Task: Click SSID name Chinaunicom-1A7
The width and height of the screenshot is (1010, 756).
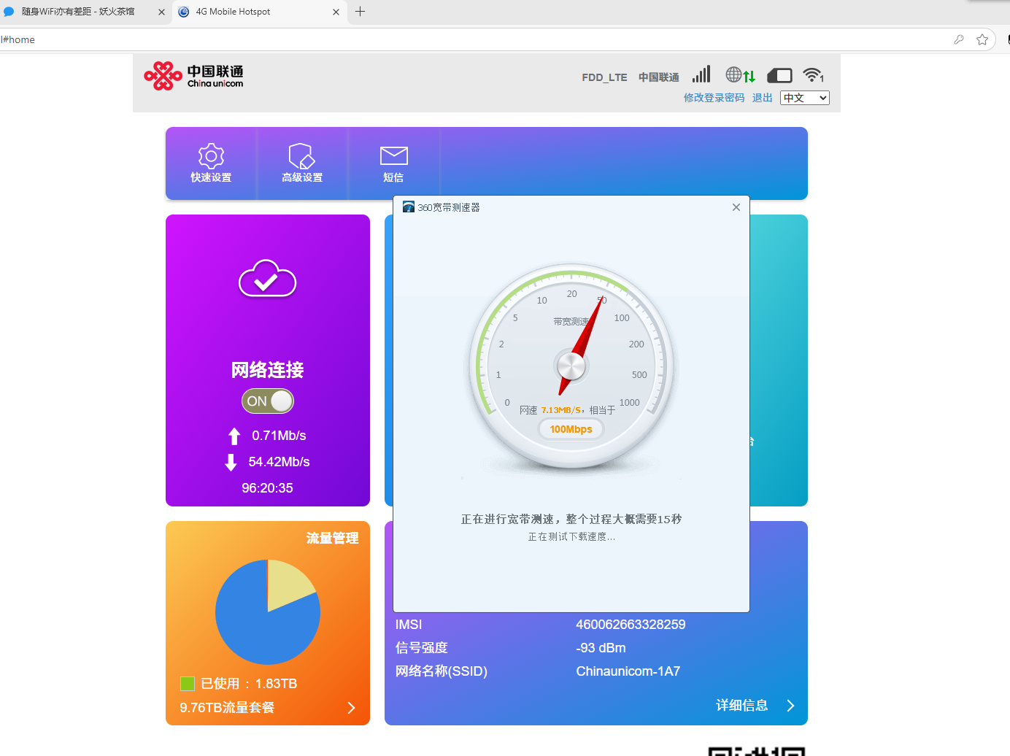Action: 628,671
